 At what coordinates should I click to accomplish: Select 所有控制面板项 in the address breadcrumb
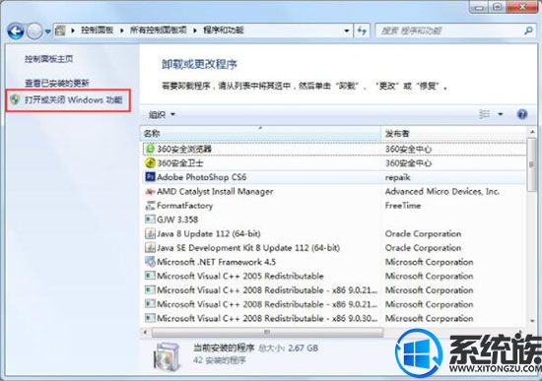click(x=158, y=31)
